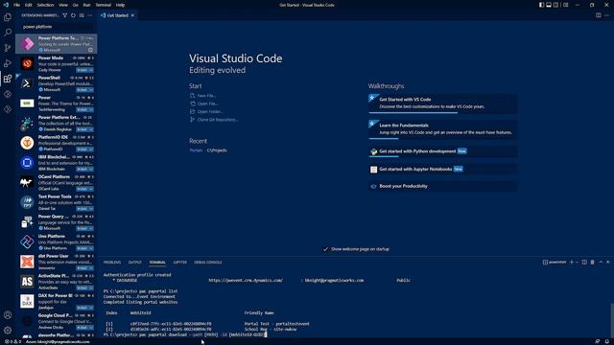614x345 pixels.
Task: Open install dropdown arrow for Uno Platform
Action: pos(91,248)
